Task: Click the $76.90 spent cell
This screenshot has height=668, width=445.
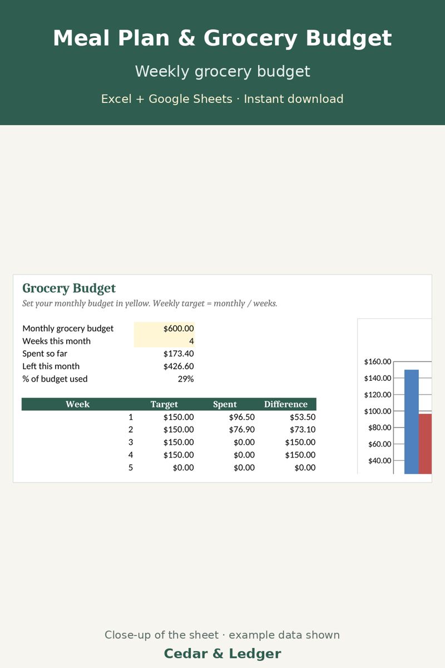Action: pyautogui.click(x=241, y=430)
